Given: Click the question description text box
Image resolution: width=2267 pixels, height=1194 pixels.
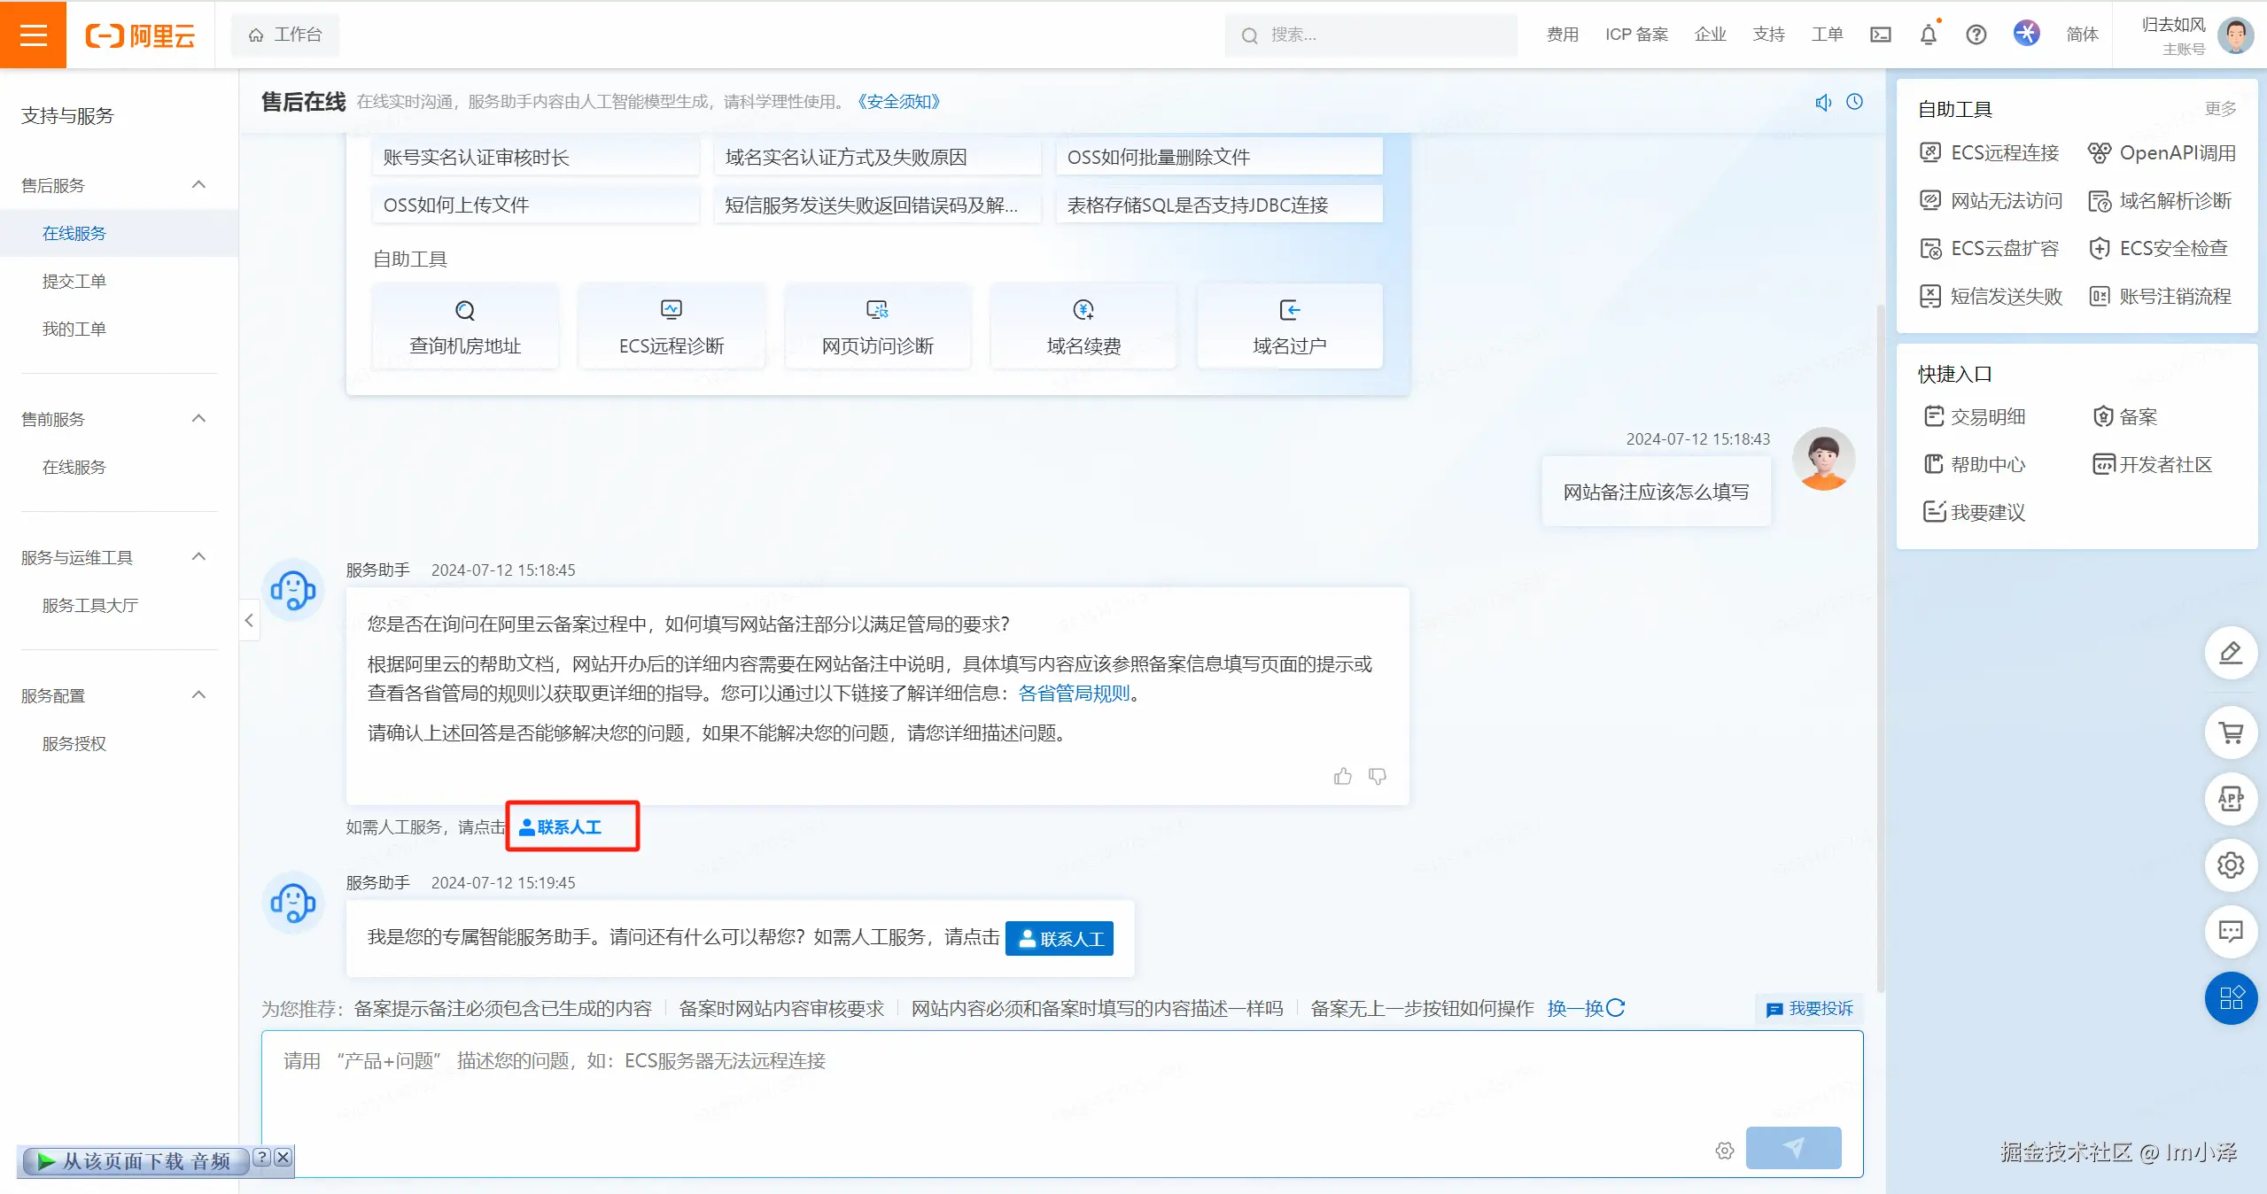Looking at the screenshot, I should [974, 1081].
